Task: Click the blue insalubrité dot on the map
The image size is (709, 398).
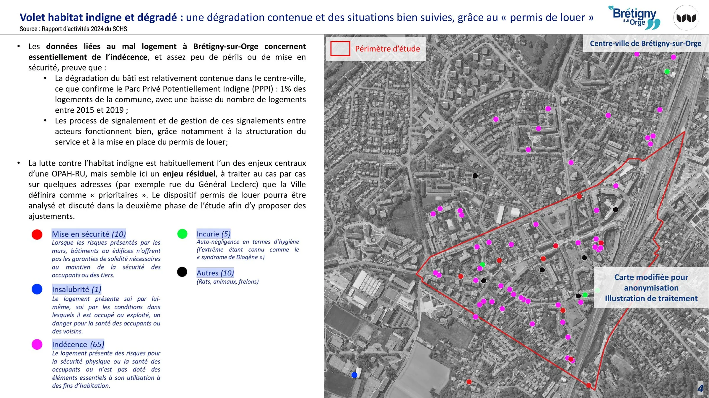Action: (354, 375)
